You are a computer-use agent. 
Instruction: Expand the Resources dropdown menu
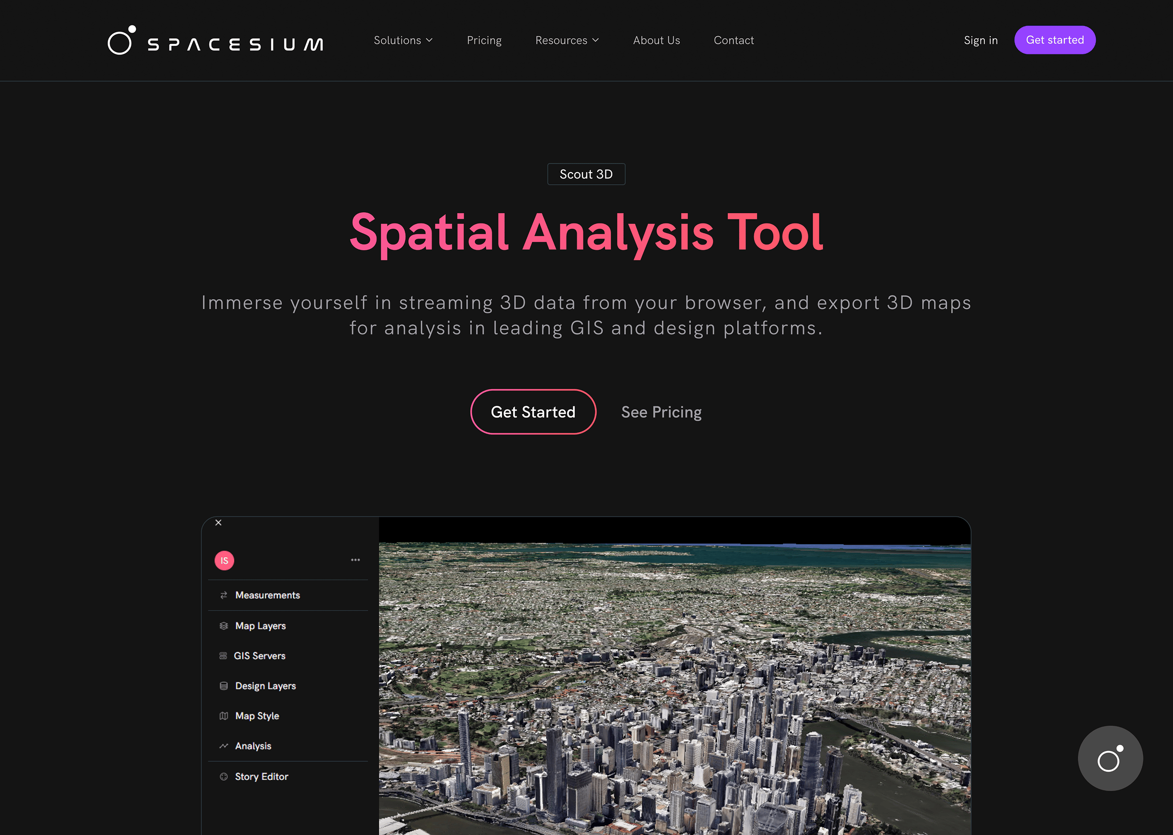click(x=567, y=40)
